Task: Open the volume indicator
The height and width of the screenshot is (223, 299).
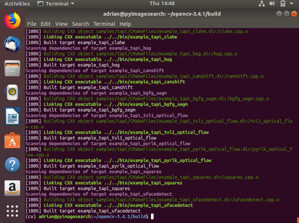Action: 272,4
